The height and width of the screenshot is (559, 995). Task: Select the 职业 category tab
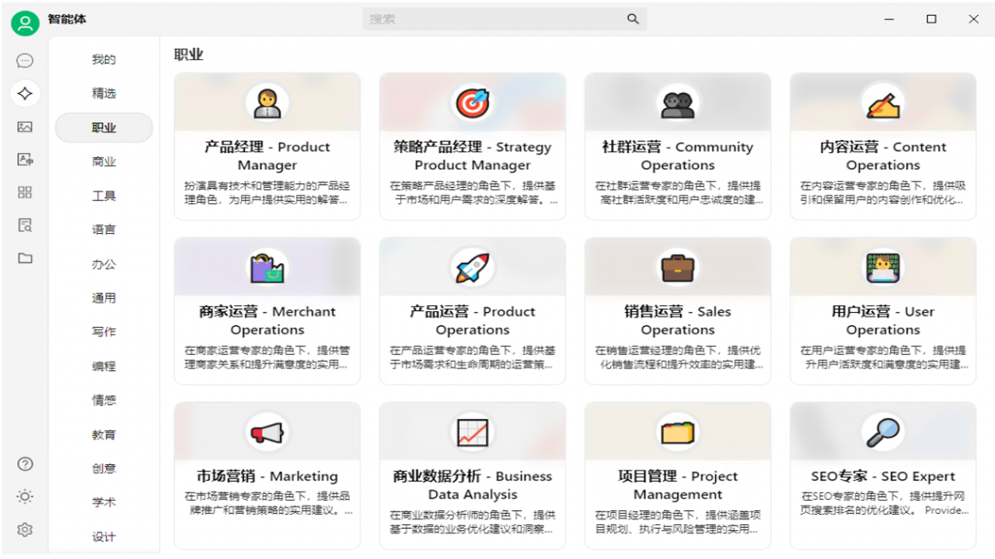[104, 128]
